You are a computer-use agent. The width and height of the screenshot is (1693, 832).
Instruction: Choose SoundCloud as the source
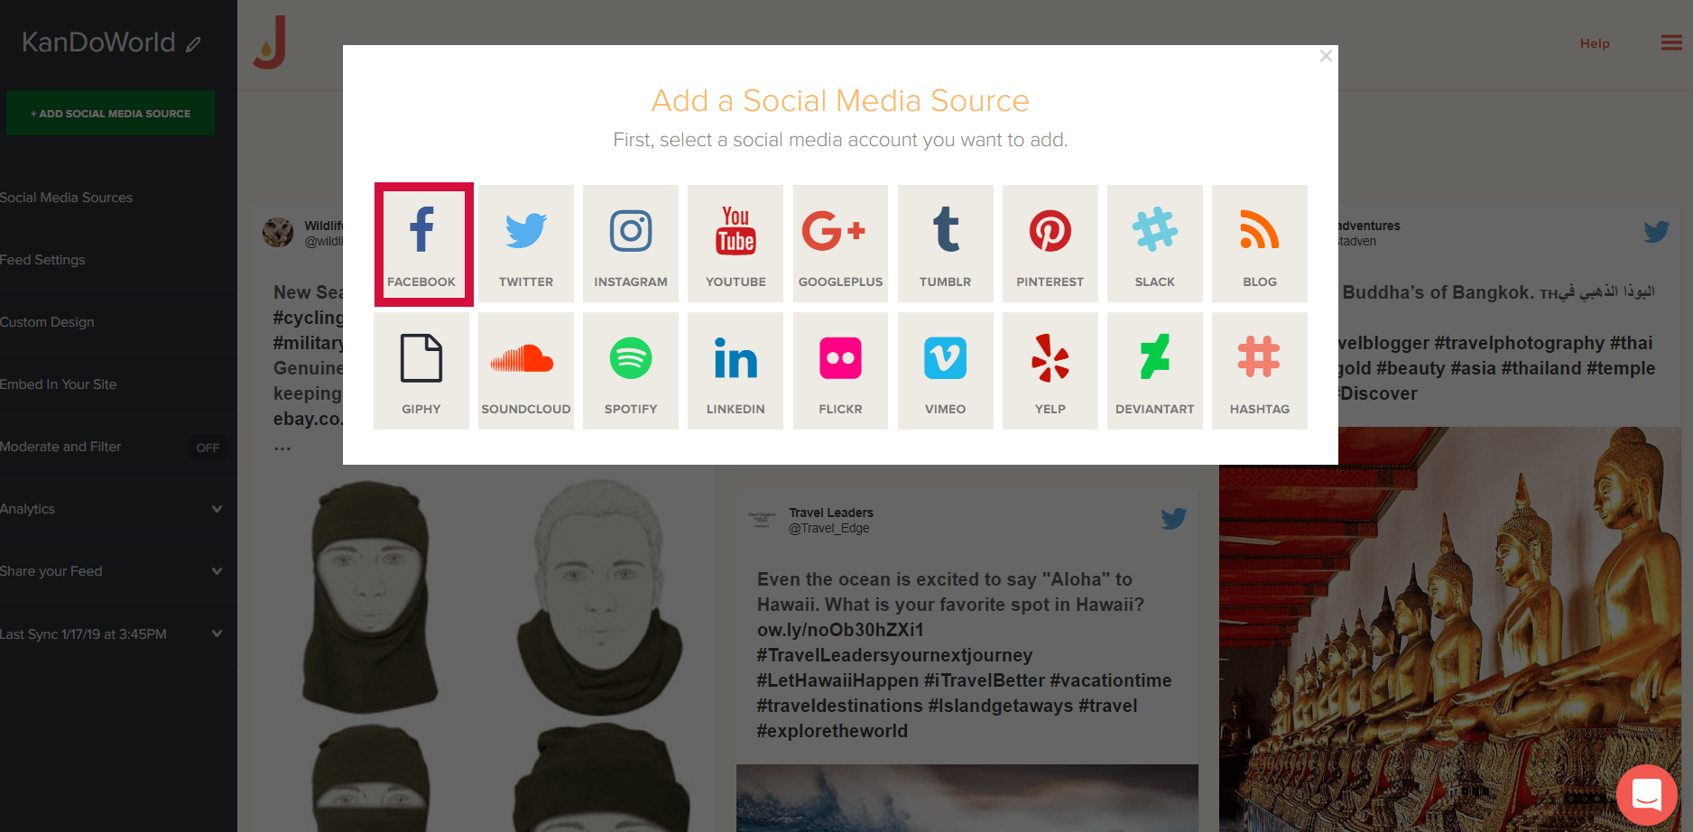[526, 371]
